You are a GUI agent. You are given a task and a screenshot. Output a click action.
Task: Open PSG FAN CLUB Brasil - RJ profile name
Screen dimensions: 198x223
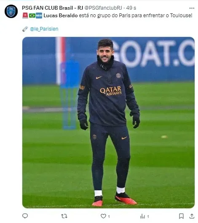click(x=53, y=8)
